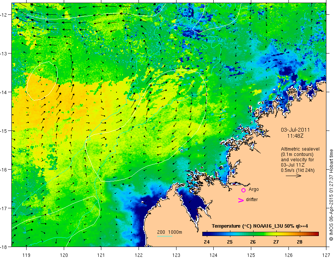Click the 'drifter' legend label
Image resolution: width=334 pixels, height=258 pixels.
click(252, 200)
